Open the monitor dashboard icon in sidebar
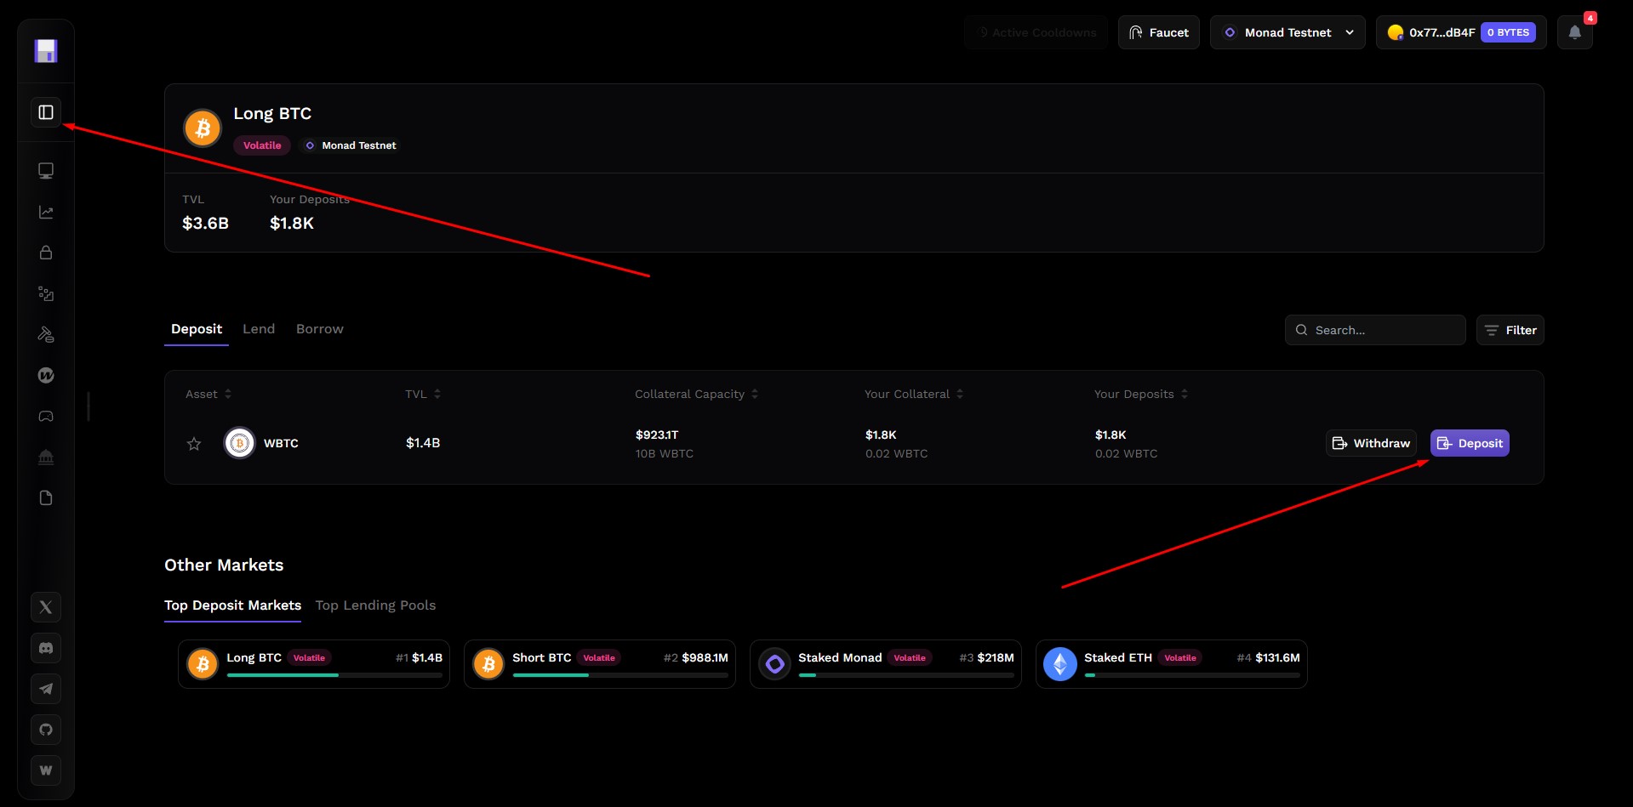 coord(46,171)
